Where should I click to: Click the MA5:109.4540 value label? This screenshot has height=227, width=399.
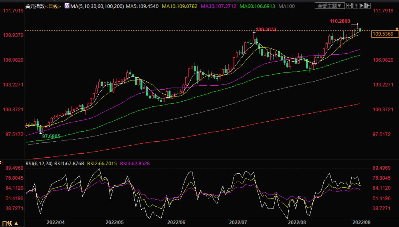click(x=142, y=6)
